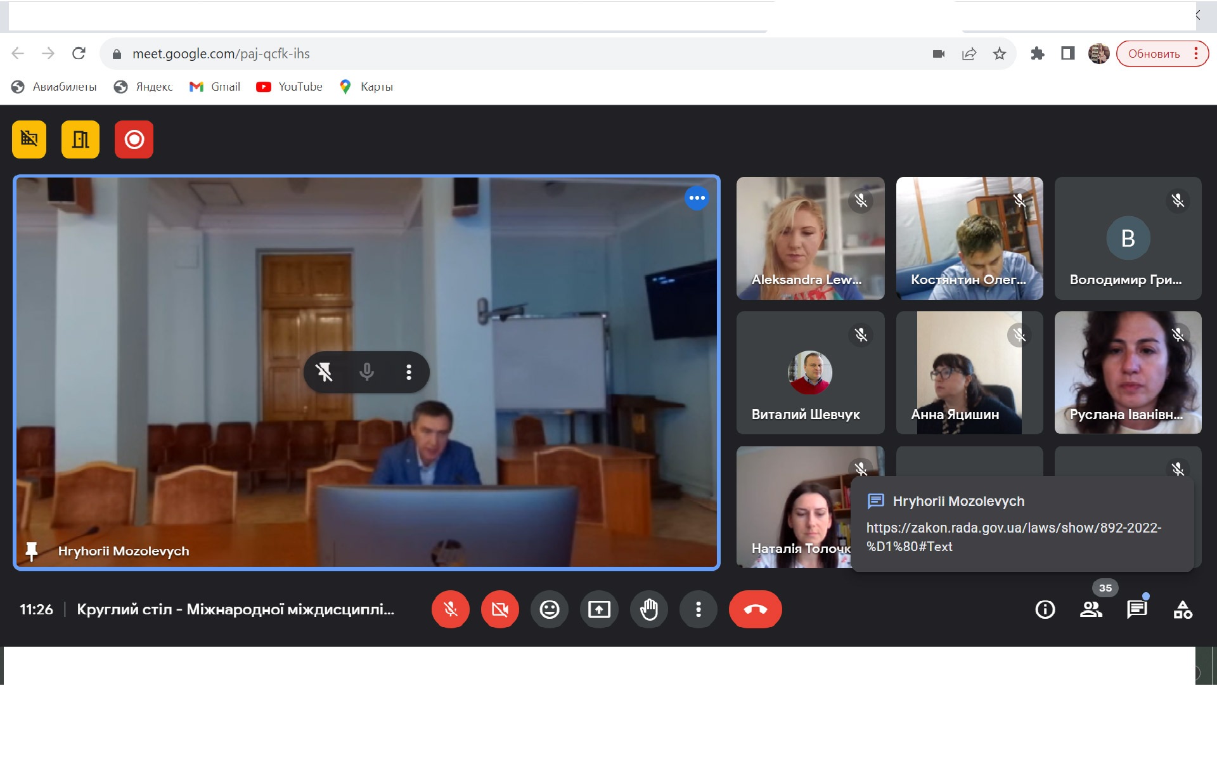The width and height of the screenshot is (1217, 783).
Task: Leave the call with the red hang-up button
Action: (755, 610)
